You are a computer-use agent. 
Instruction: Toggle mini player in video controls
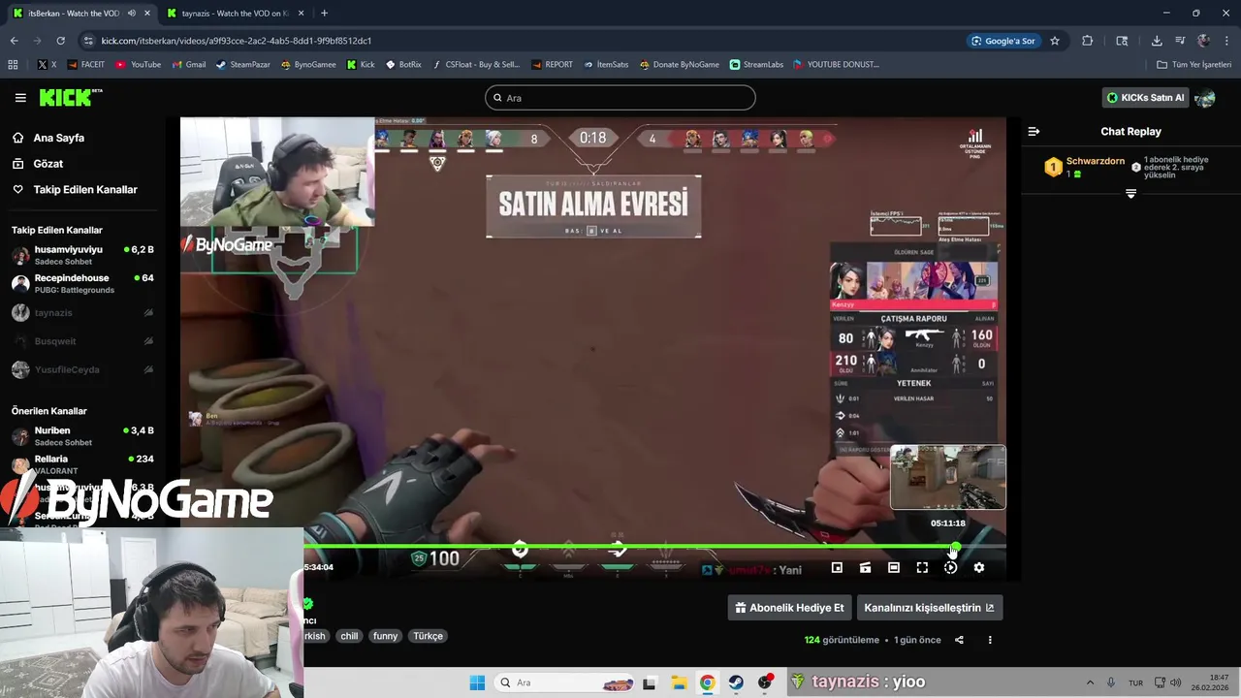point(837,568)
